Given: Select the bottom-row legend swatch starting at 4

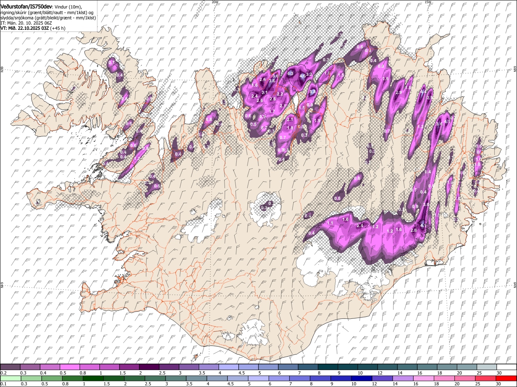Looking at the screenshot, I should pyautogui.click(x=217, y=378).
